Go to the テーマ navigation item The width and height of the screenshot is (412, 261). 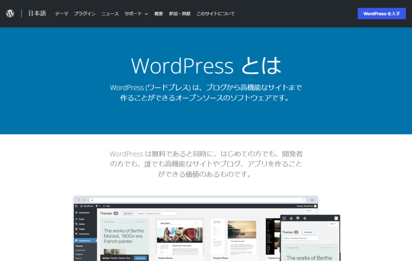(61, 13)
